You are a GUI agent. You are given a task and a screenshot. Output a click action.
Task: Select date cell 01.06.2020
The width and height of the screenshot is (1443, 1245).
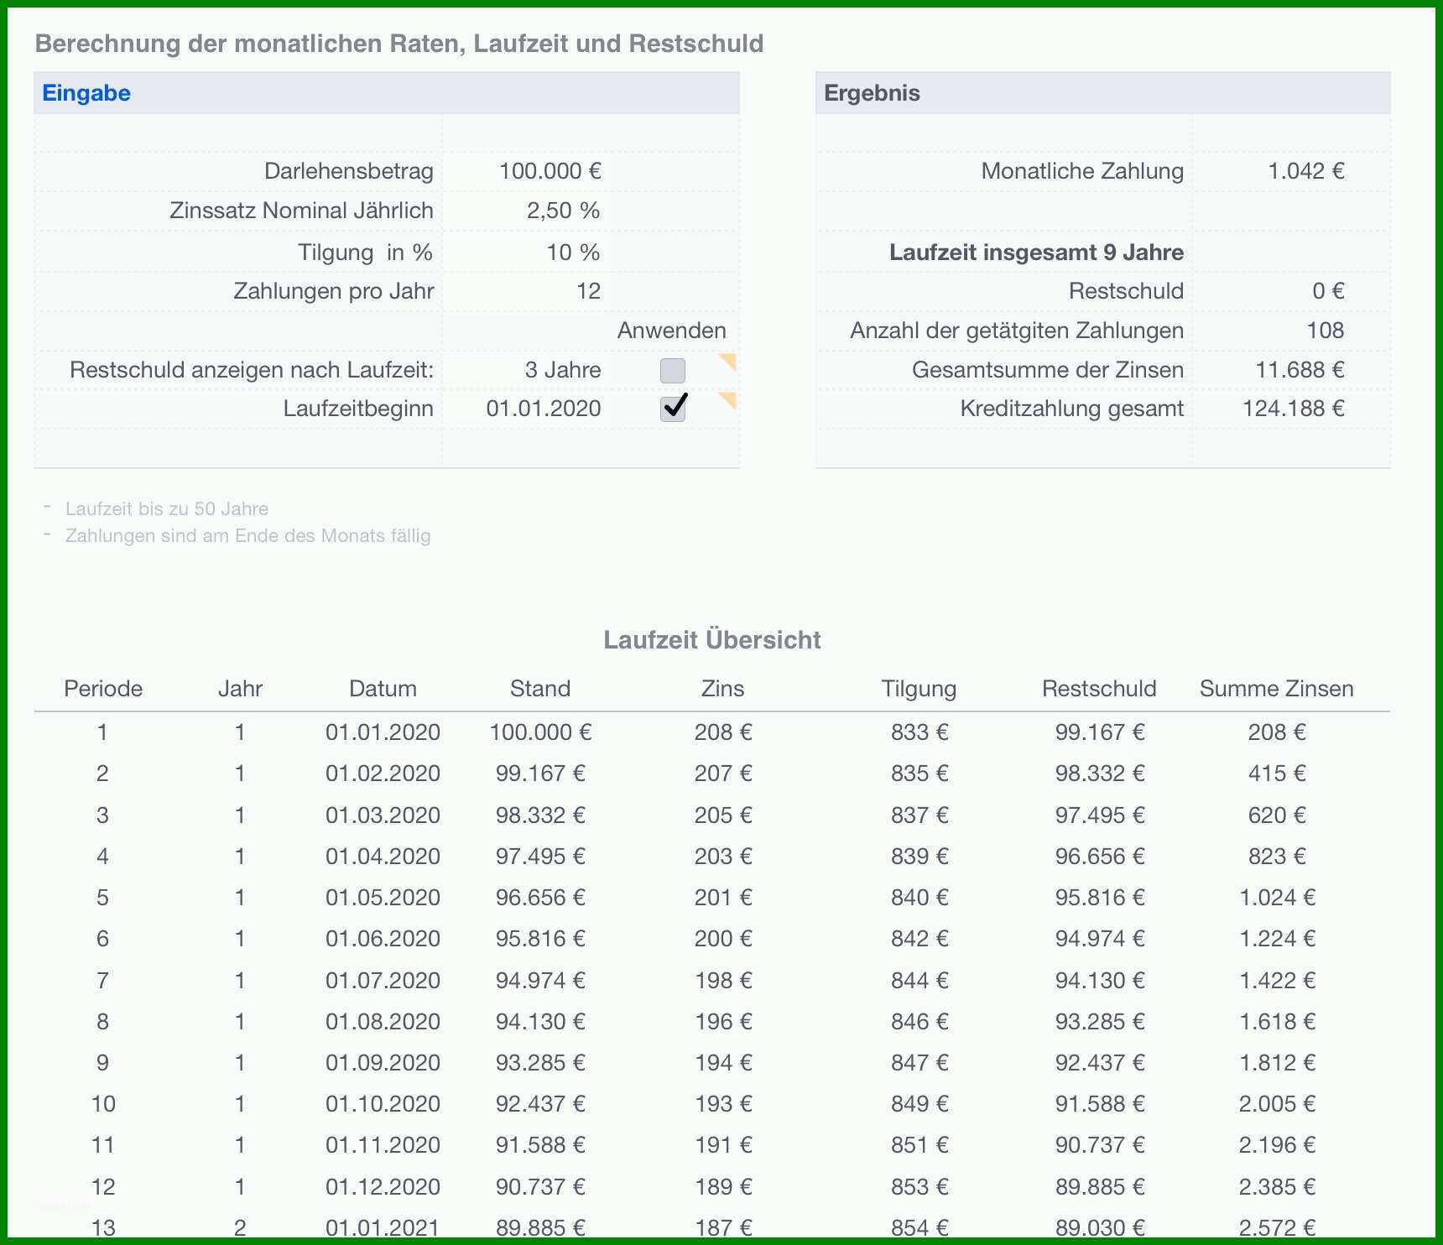pos(383,939)
